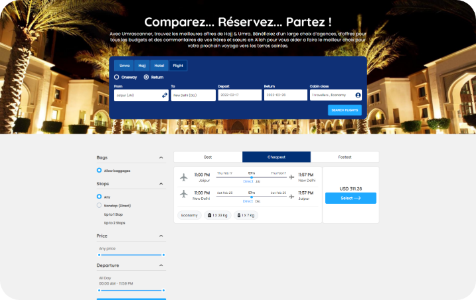Collapse the Price filter section
The height and width of the screenshot is (300, 476).
161,236
